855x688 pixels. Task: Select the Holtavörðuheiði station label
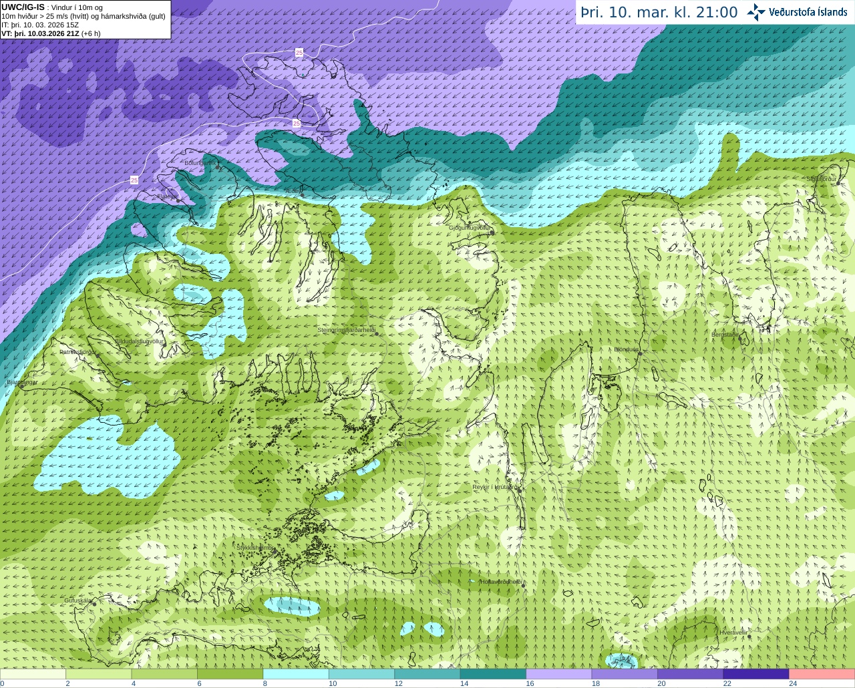[500, 582]
